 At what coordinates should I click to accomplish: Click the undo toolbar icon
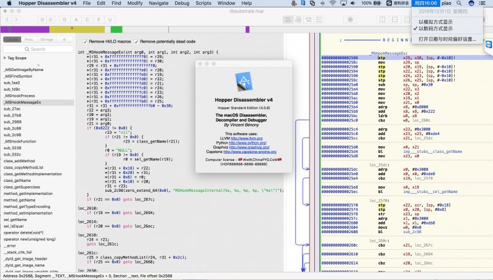pos(42,20)
